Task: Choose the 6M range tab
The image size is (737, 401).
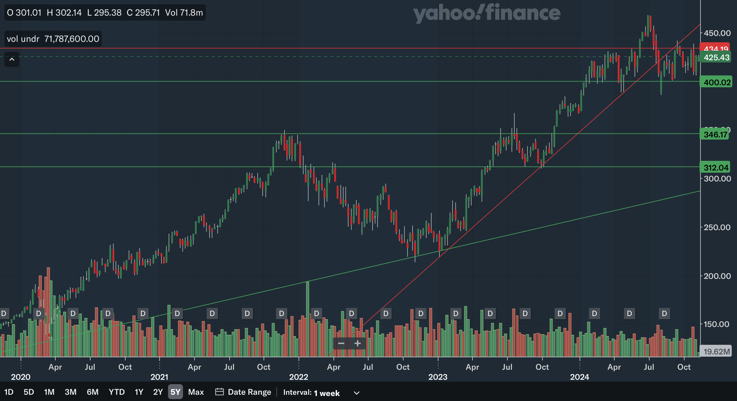Action: (x=92, y=392)
